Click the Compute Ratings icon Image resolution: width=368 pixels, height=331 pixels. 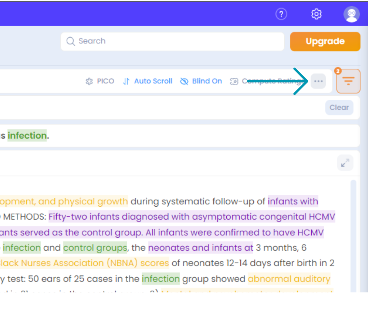tap(234, 81)
